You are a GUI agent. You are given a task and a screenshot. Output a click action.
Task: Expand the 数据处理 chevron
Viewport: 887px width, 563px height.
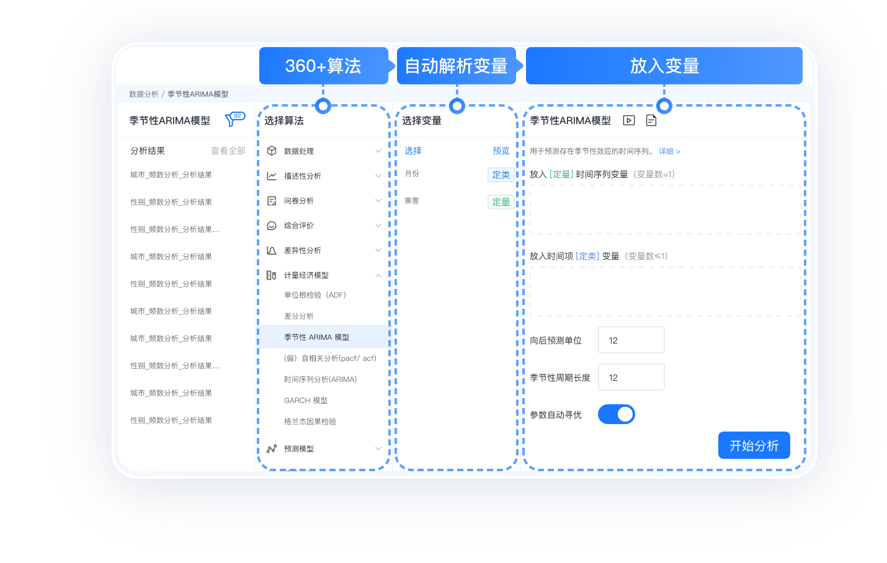point(378,151)
